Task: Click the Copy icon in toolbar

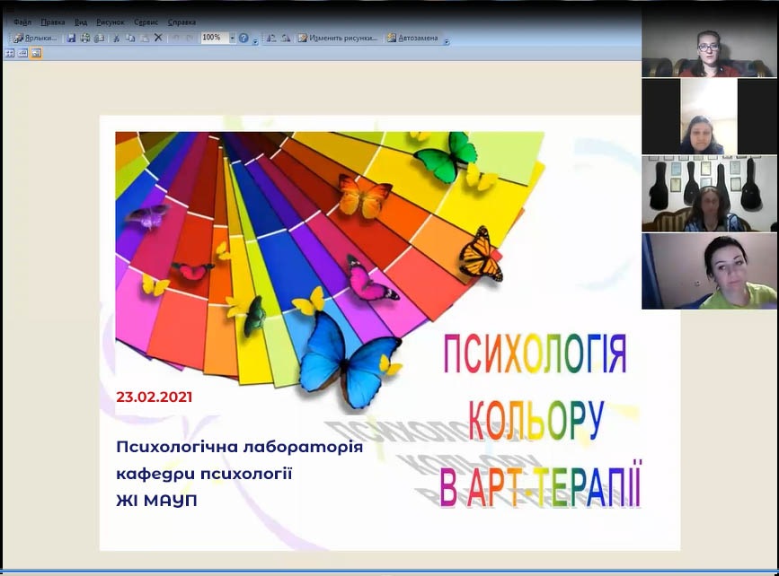Action: [x=130, y=38]
